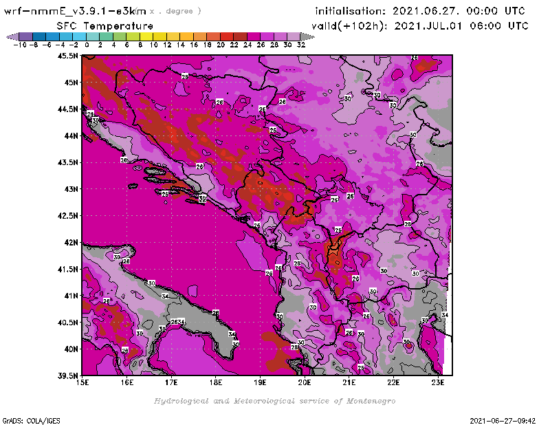Click the Hydrological and Meteorological service of Montenegro caption
The image size is (550, 425).
(x=274, y=401)
